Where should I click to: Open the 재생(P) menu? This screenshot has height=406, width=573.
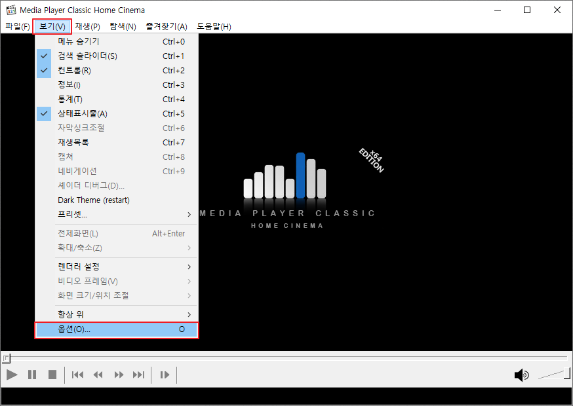[88, 26]
